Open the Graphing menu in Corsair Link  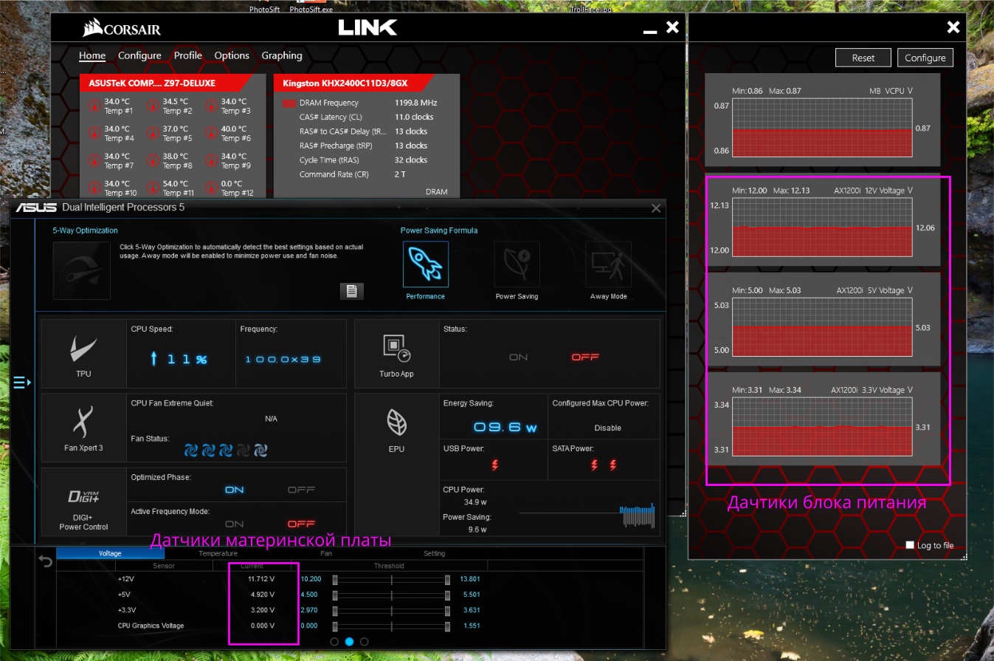click(x=282, y=55)
